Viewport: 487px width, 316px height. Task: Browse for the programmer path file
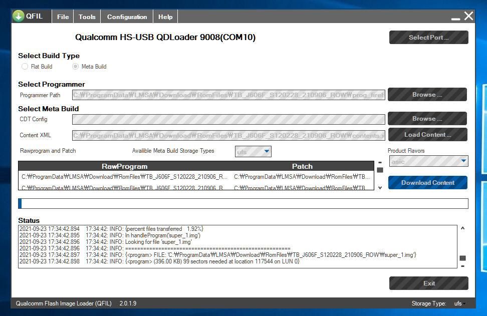(427, 94)
